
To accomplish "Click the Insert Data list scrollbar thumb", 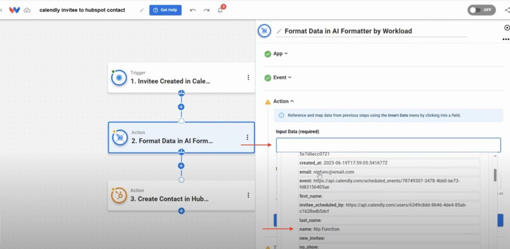I will pos(495,175).
